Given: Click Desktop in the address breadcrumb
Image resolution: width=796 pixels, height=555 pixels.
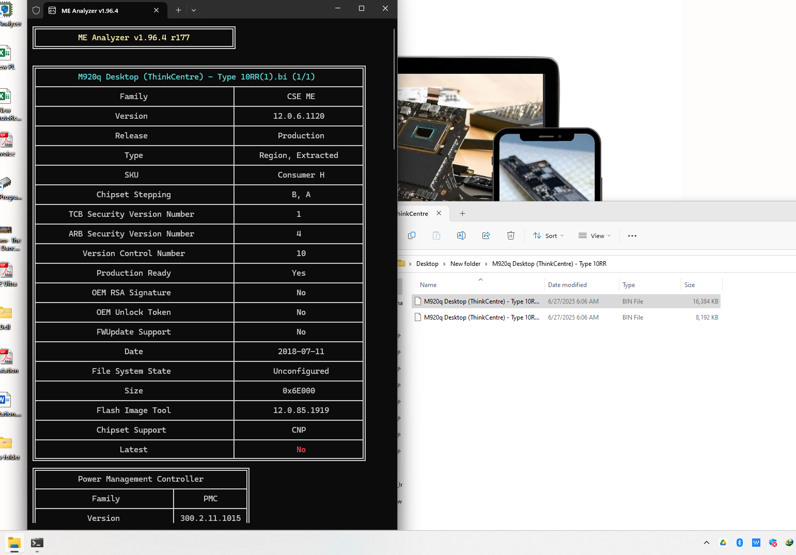Looking at the screenshot, I should coord(427,264).
